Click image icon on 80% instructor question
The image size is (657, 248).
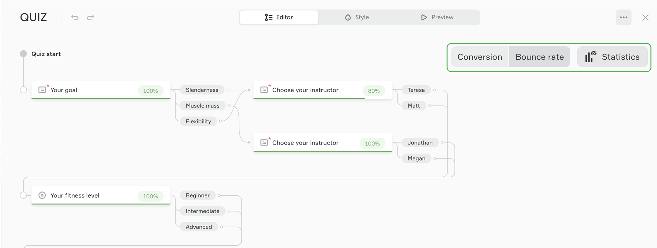tap(264, 90)
